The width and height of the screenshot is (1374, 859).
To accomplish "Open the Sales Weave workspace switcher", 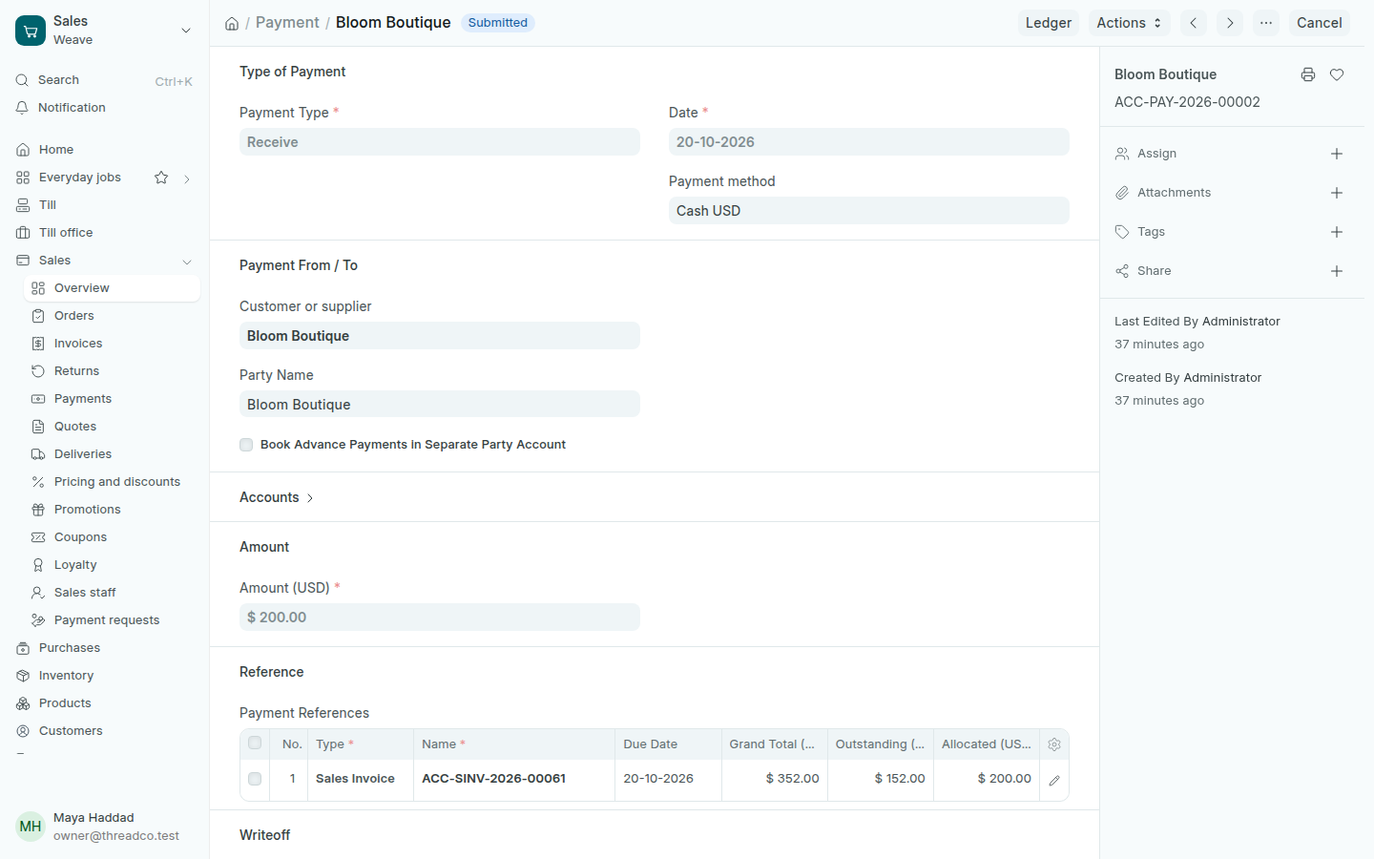I will (105, 31).
